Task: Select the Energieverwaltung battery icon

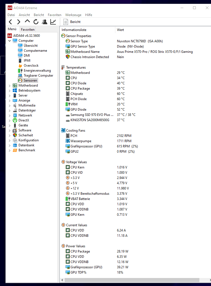Action: [20, 71]
